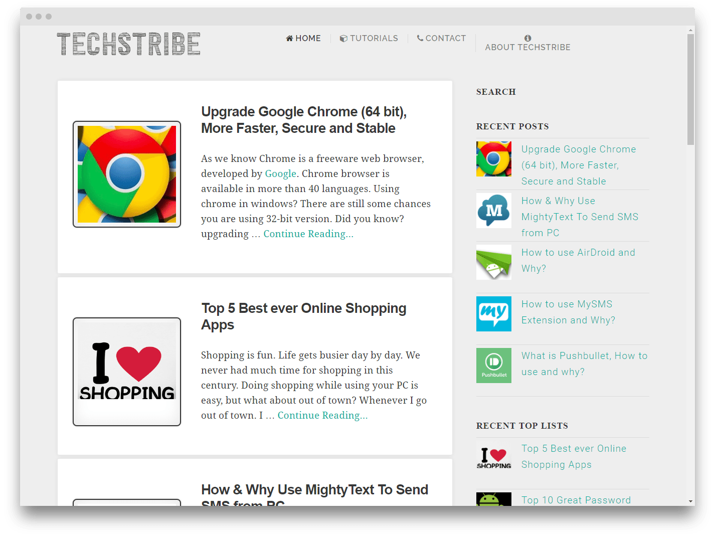Viewport: 715px width, 541px height.
Task: Open Upgrade Google Chrome link in Recent Posts
Action: pyautogui.click(x=579, y=165)
